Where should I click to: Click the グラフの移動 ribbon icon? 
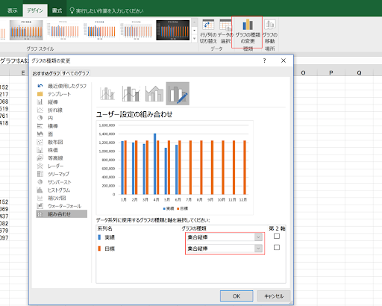click(270, 31)
